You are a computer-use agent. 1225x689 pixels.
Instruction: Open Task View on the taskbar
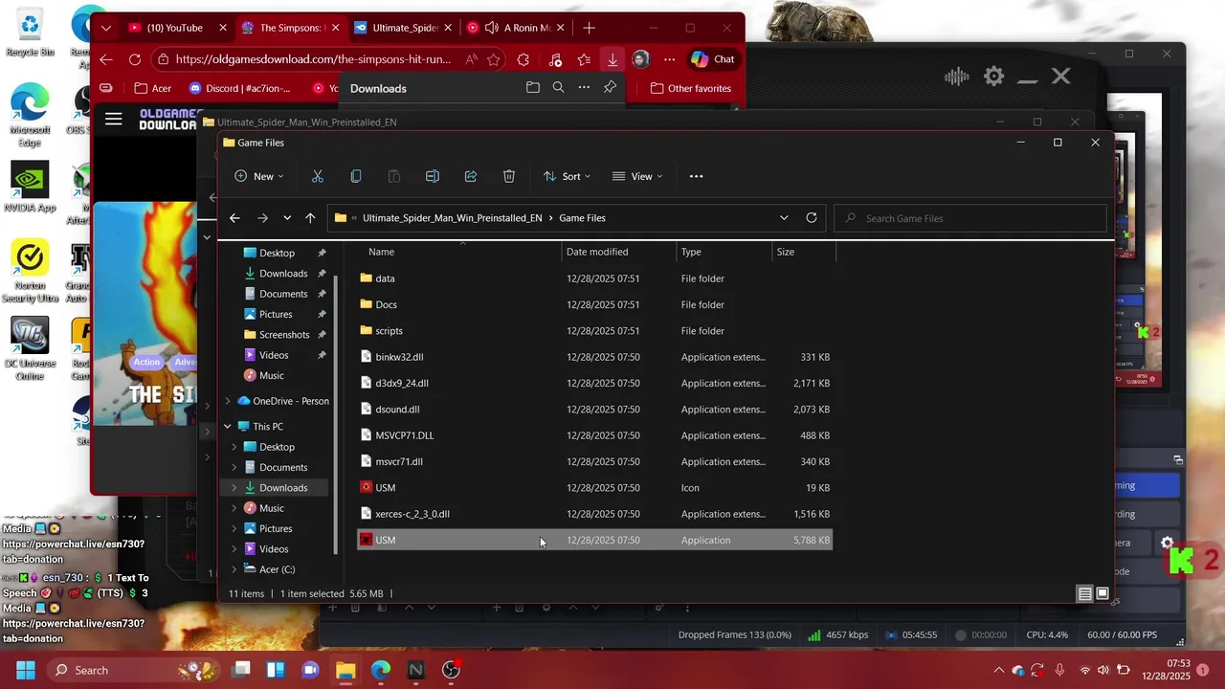click(240, 670)
